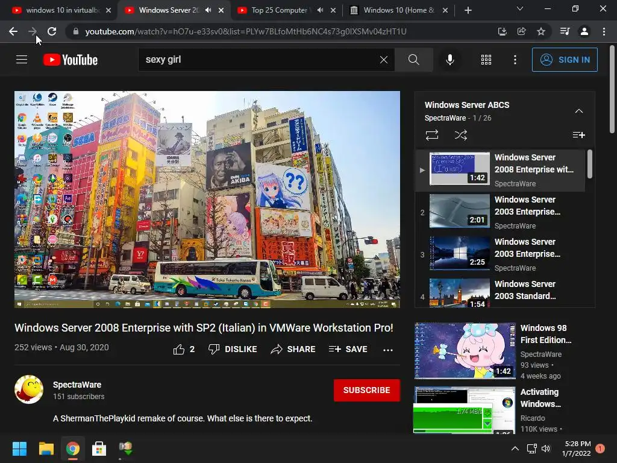Viewport: 617px width, 463px height.
Task: Open more actions ellipsis under video
Action: (388, 350)
